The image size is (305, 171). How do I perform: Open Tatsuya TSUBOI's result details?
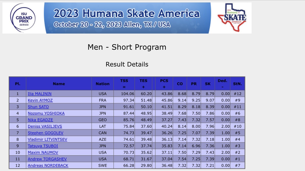click(43, 146)
